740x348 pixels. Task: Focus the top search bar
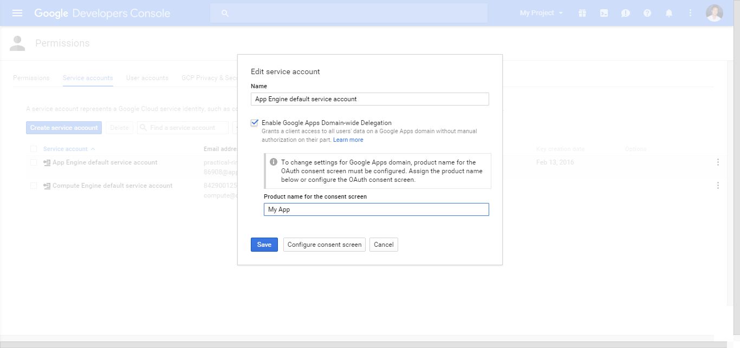(x=349, y=13)
